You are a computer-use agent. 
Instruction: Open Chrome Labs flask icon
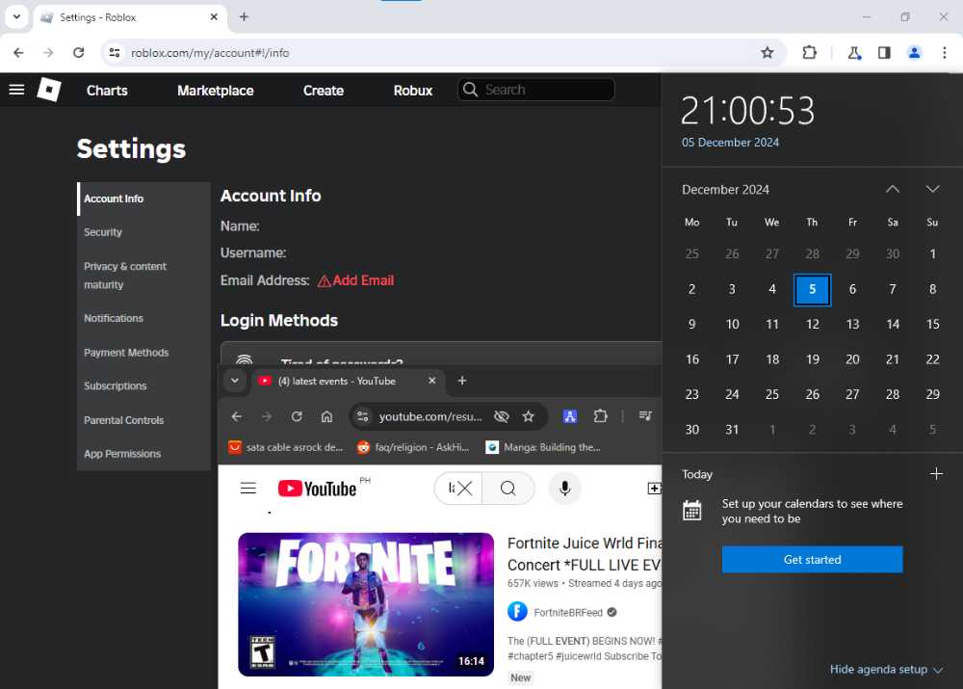coord(854,53)
